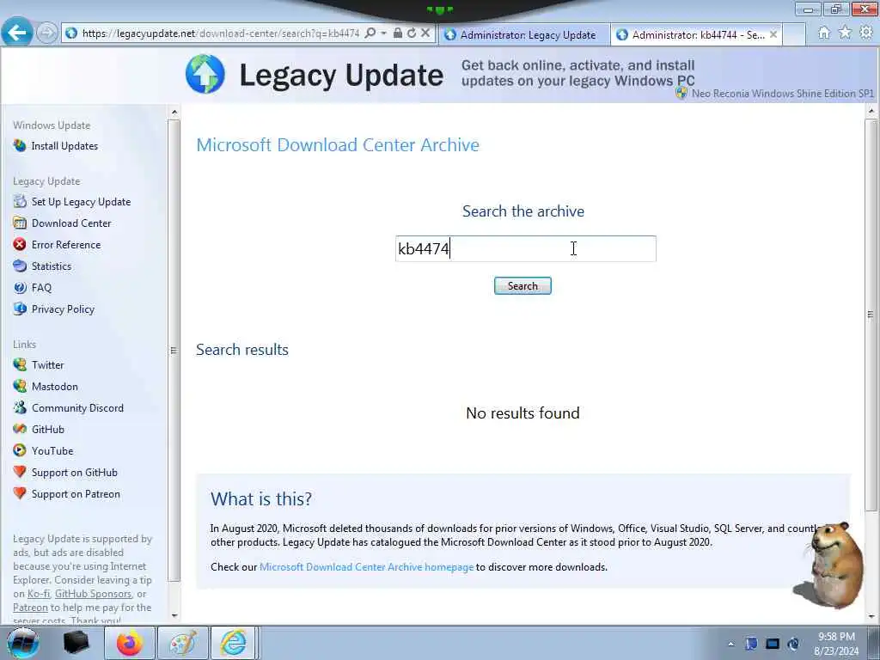Click the Mastodon sidebar icon

pos(20,386)
